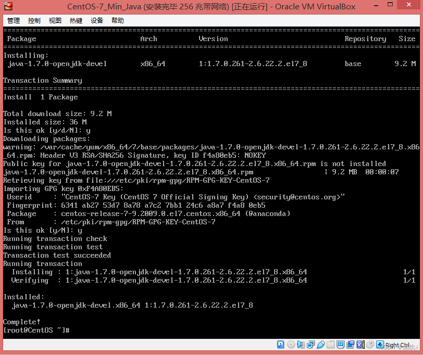The image size is (423, 355).
Task: Click the audio speaker status icon
Action: (301, 345)
